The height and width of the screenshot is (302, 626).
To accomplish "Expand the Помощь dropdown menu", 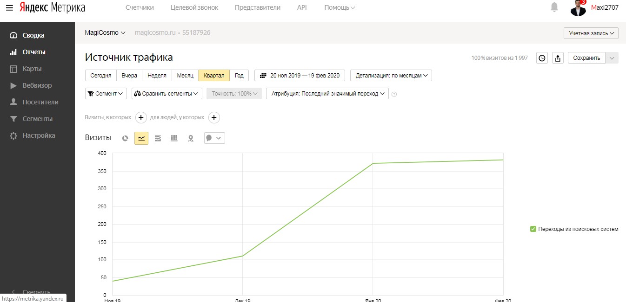I will coord(340,7).
